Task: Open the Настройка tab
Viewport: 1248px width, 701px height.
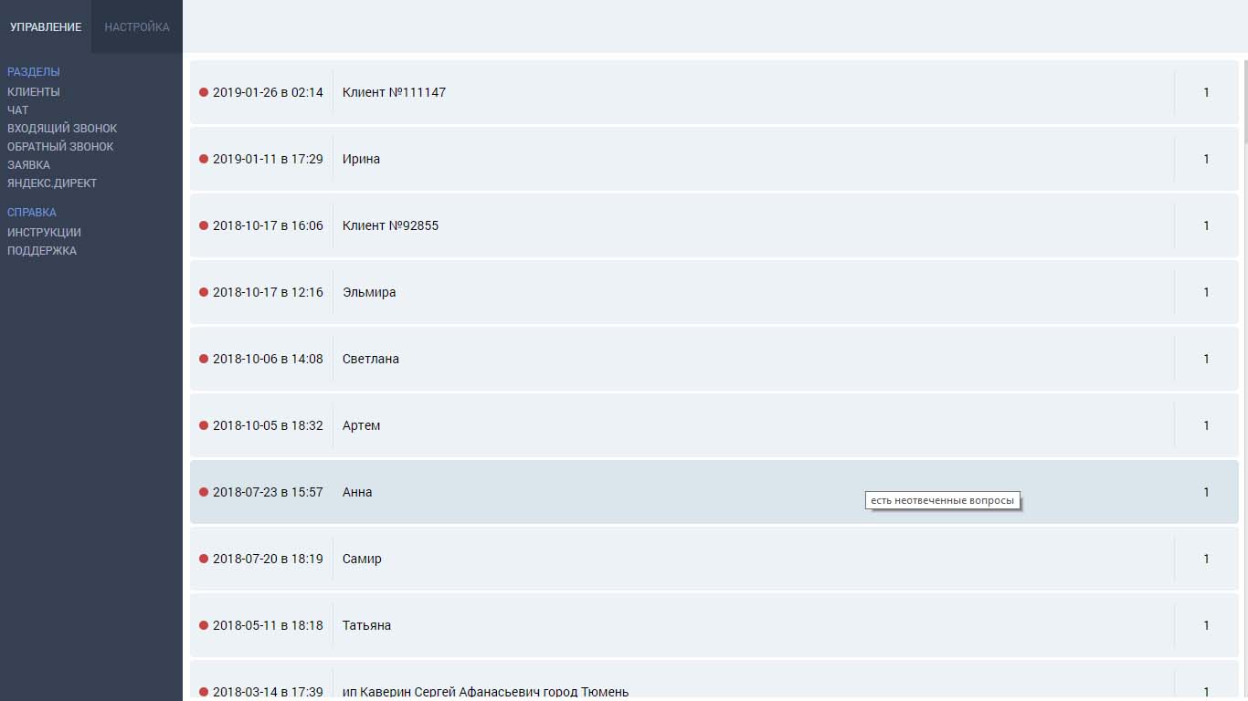Action: click(x=137, y=26)
